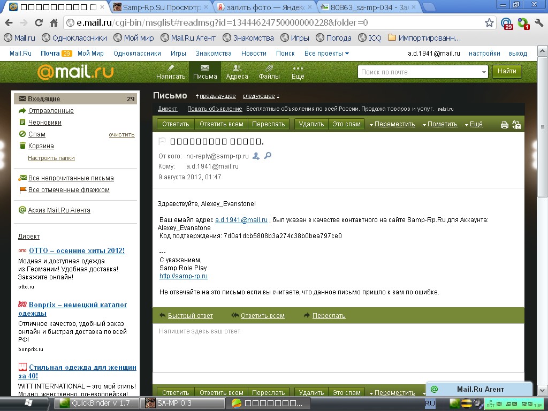The width and height of the screenshot is (548, 411).
Task: Click the top Ответить всем toolbar button
Action: pyautogui.click(x=221, y=124)
